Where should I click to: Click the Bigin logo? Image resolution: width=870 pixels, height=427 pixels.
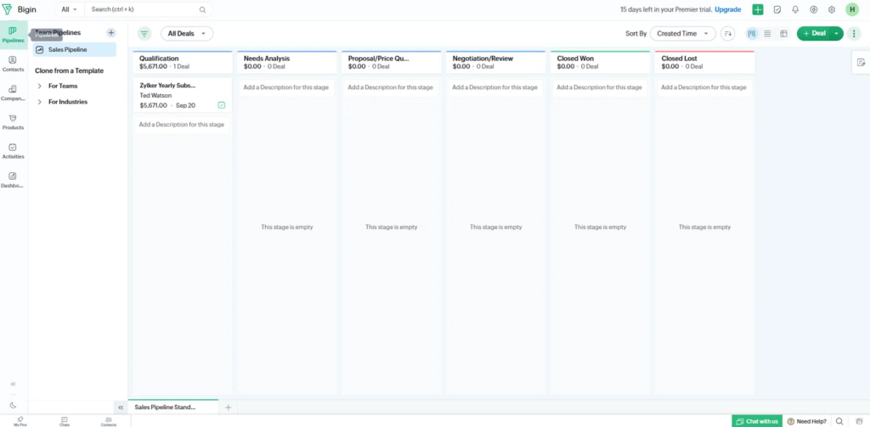click(x=20, y=9)
